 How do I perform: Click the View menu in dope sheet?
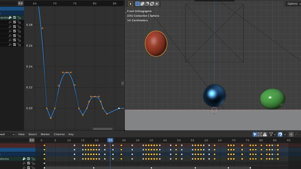21,134
